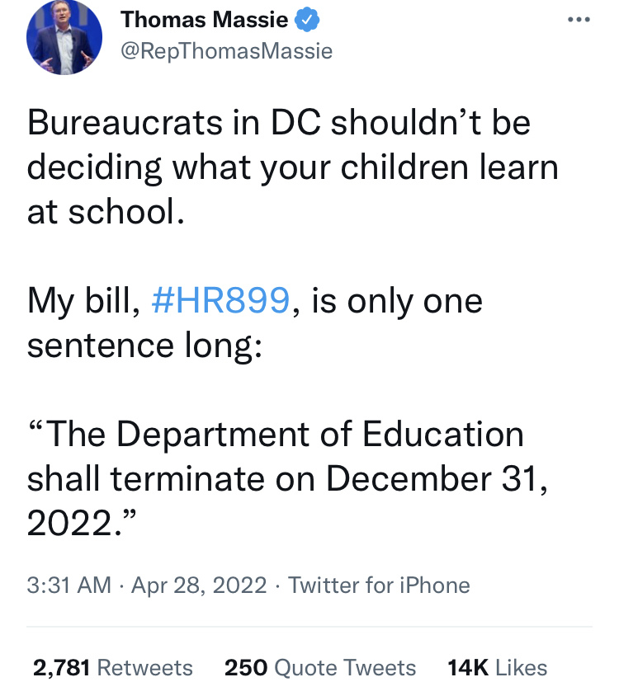Click the blue verified badge

(304, 19)
